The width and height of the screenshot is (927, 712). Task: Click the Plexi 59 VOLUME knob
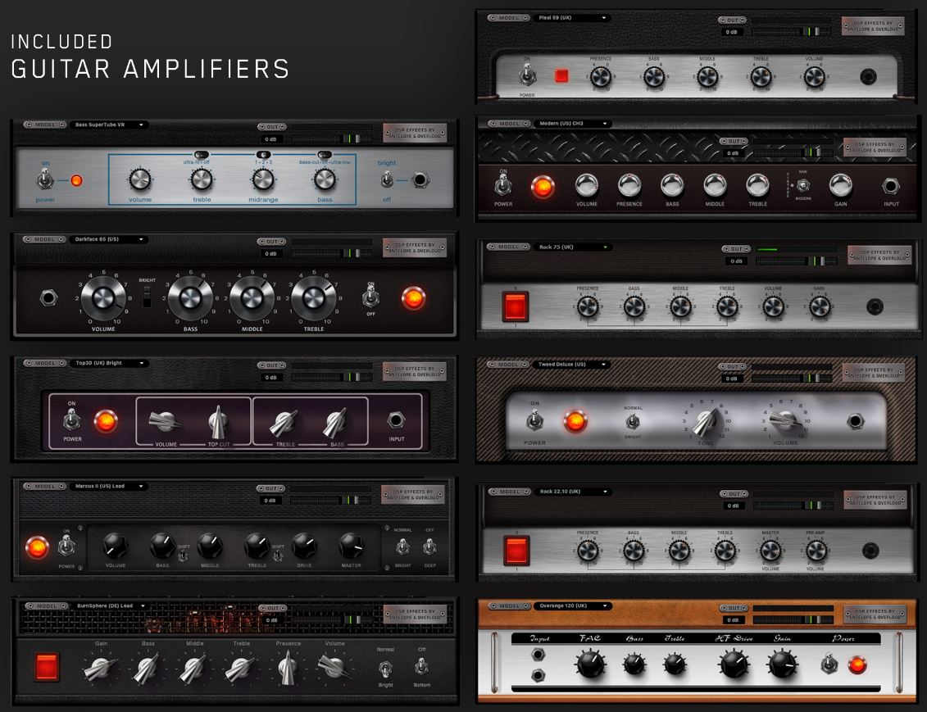click(x=814, y=77)
